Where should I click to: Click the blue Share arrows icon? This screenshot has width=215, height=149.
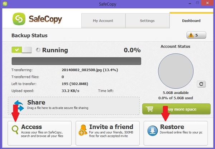click(19, 106)
